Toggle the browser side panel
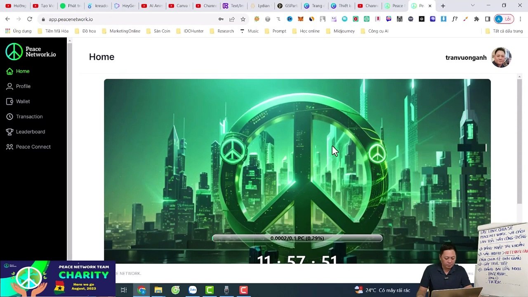528x297 pixels. (488, 19)
